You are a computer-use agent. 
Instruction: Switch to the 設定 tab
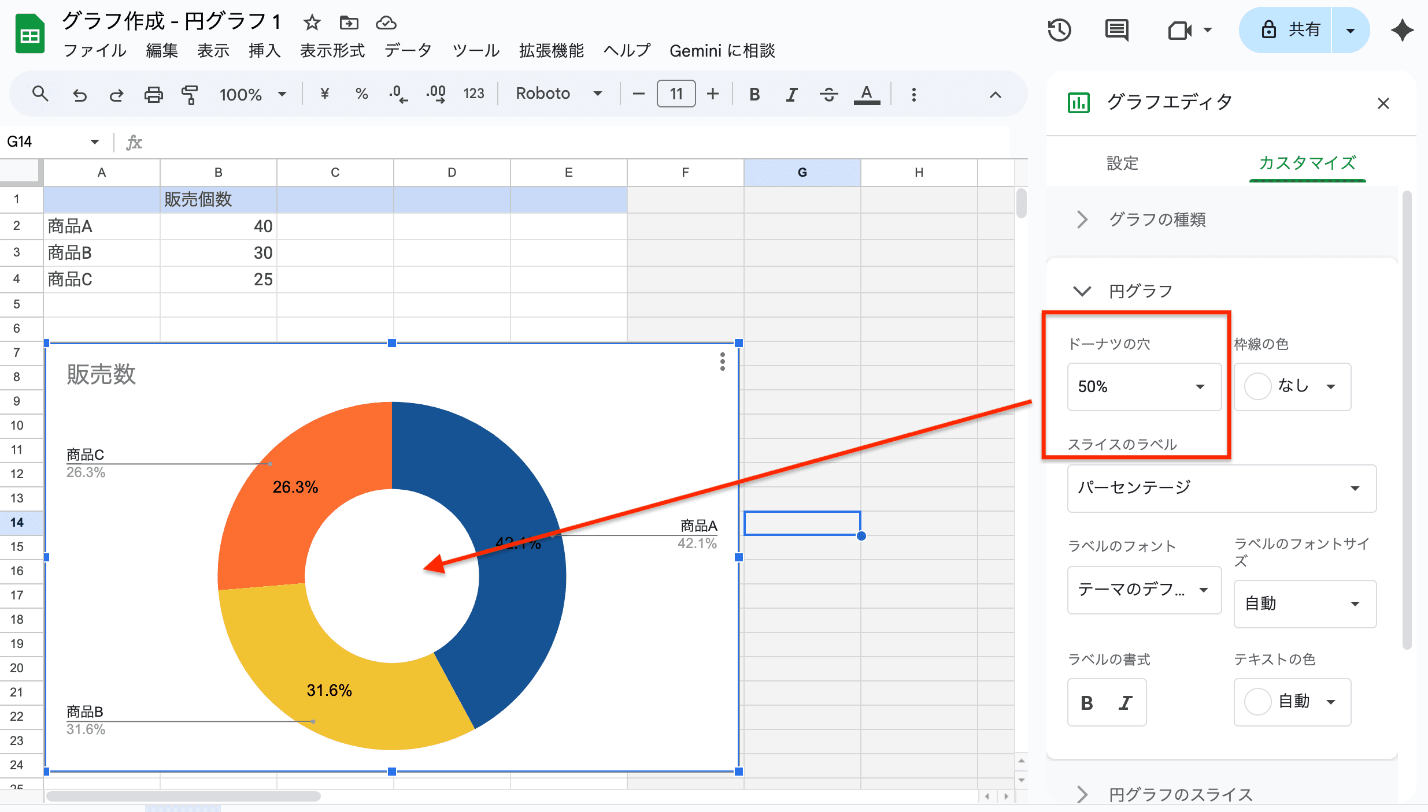(x=1122, y=163)
